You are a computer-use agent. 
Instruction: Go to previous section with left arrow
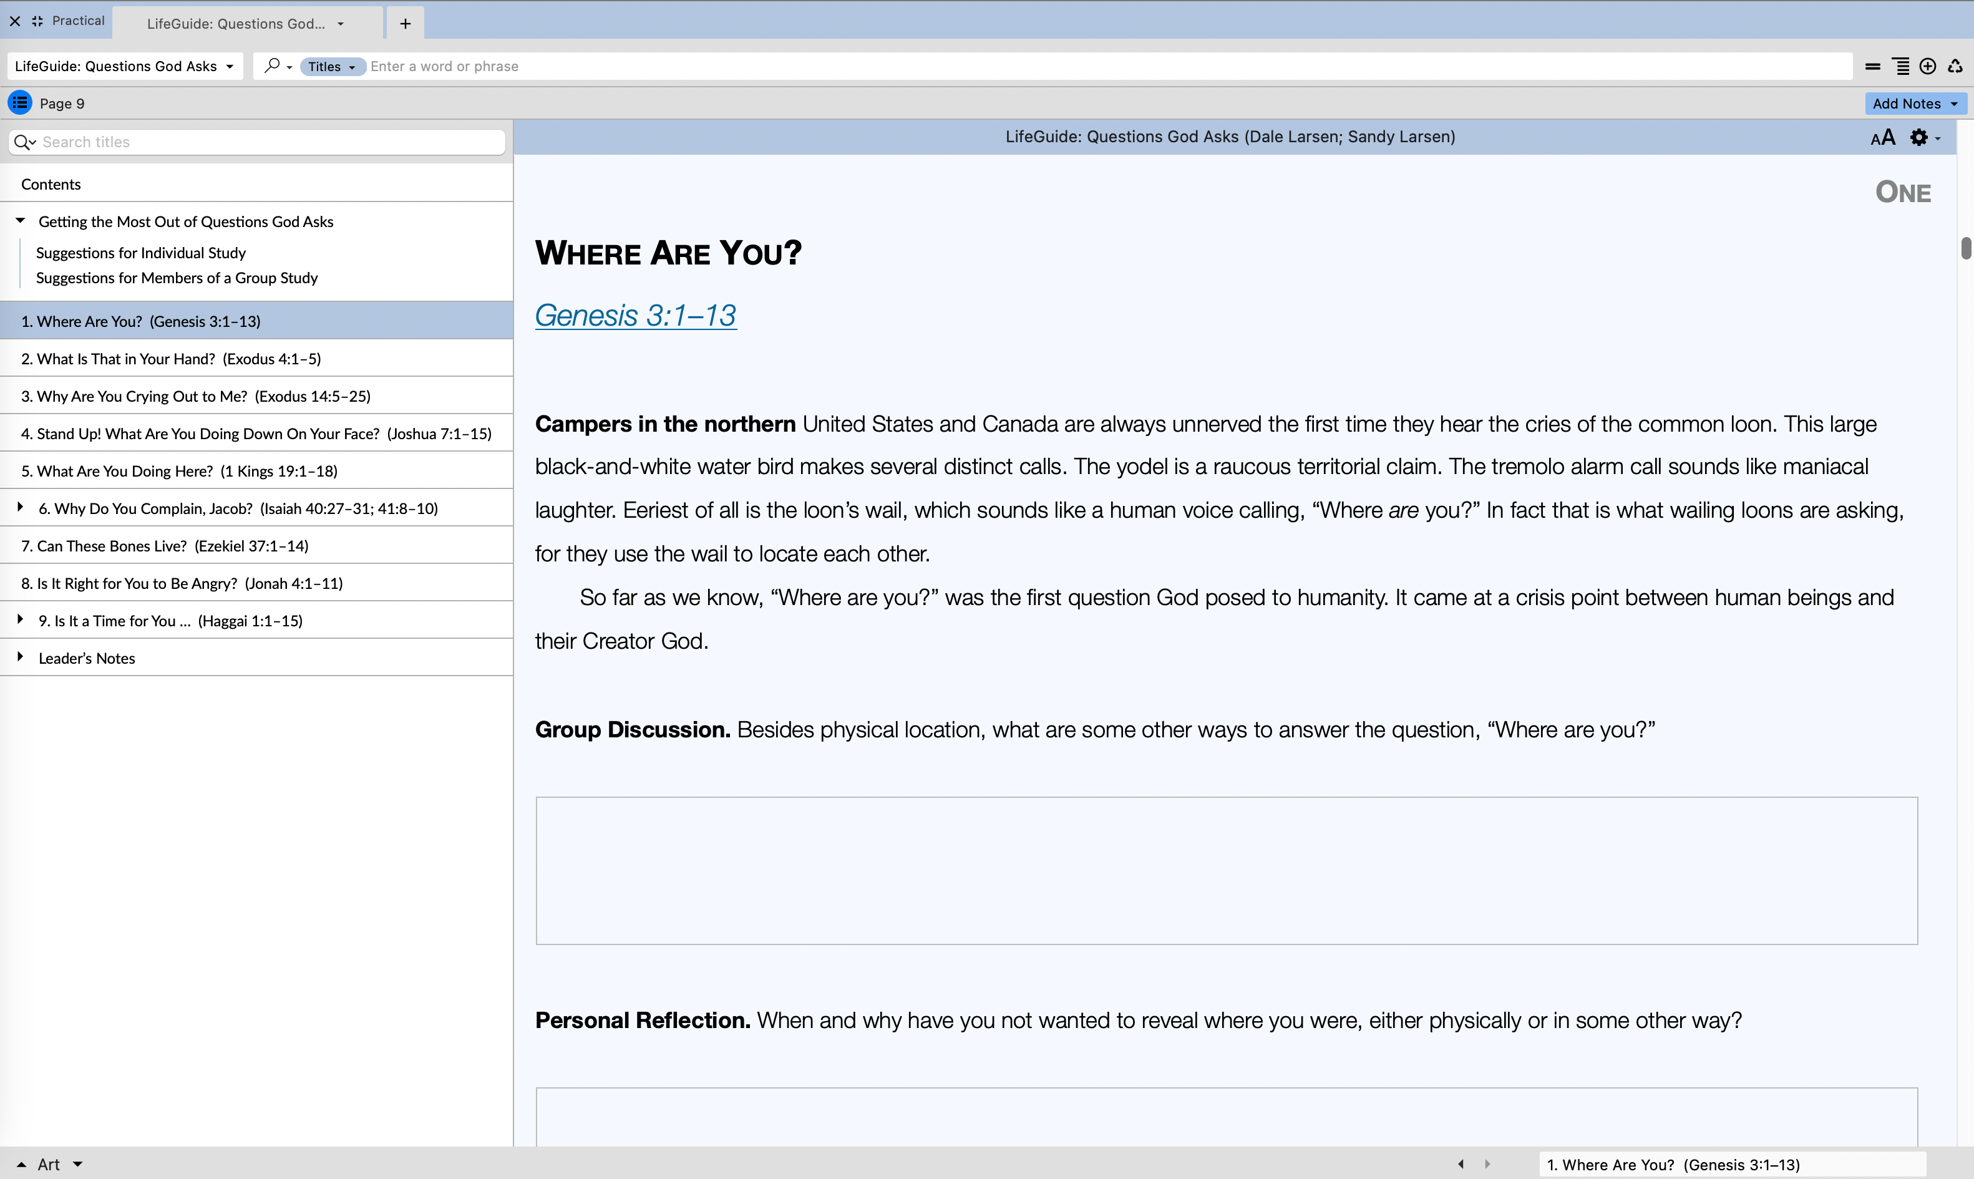click(x=1460, y=1164)
